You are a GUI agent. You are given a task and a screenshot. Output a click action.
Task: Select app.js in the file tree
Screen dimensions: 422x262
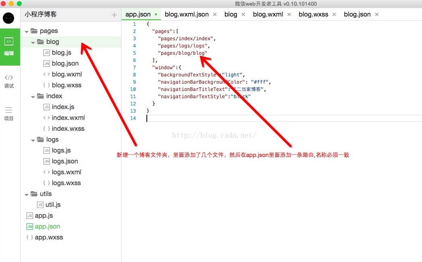tap(44, 216)
